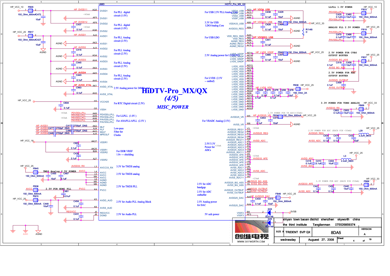Image resolution: width=390 pixels, height=276 pixels.
Task: Click the FB45 ferrite bead symbol
Action: tap(36, 172)
